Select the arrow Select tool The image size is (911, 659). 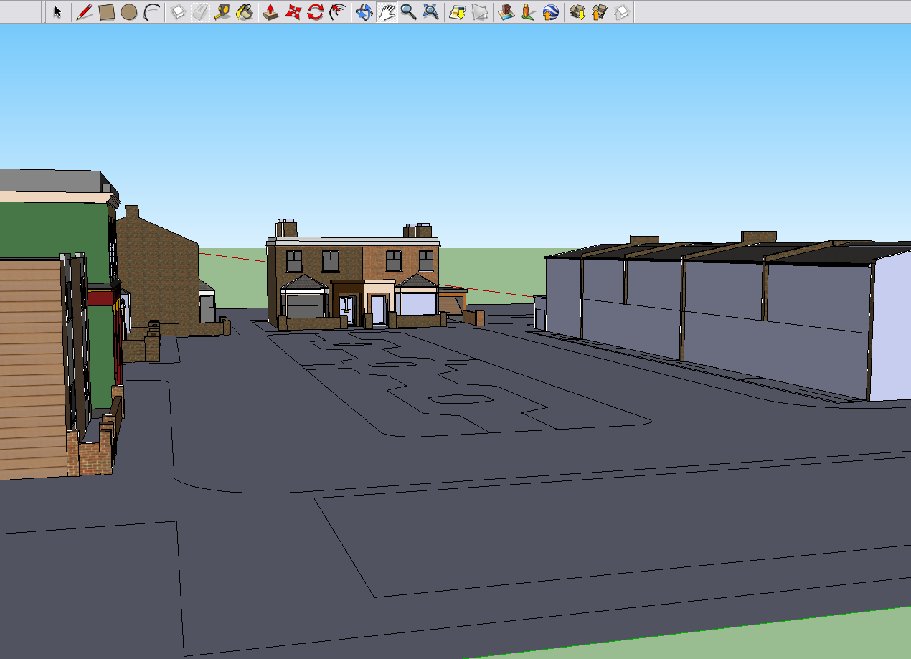click(x=58, y=12)
